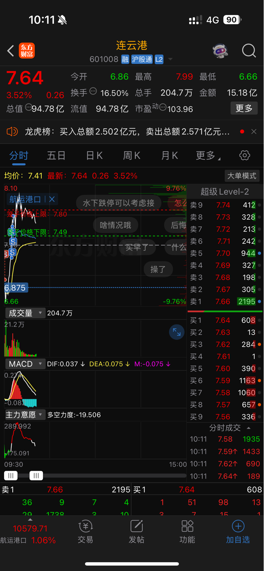Tap the search magnifier icon
Viewport: 264px width, 571px height.
coord(249,51)
